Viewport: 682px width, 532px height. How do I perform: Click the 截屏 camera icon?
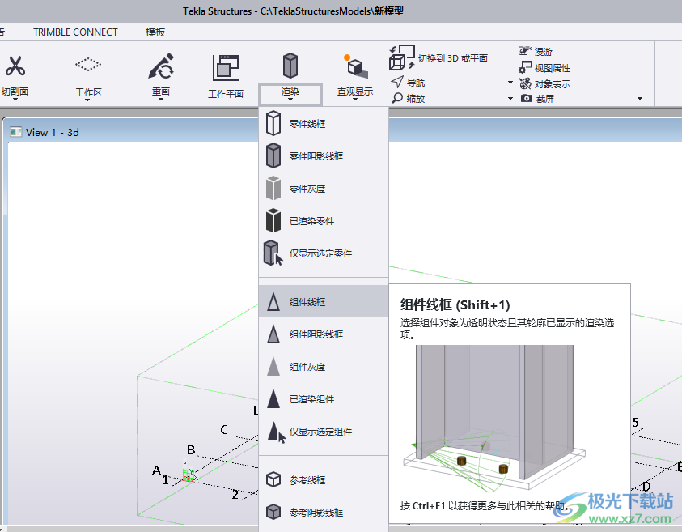coord(527,99)
